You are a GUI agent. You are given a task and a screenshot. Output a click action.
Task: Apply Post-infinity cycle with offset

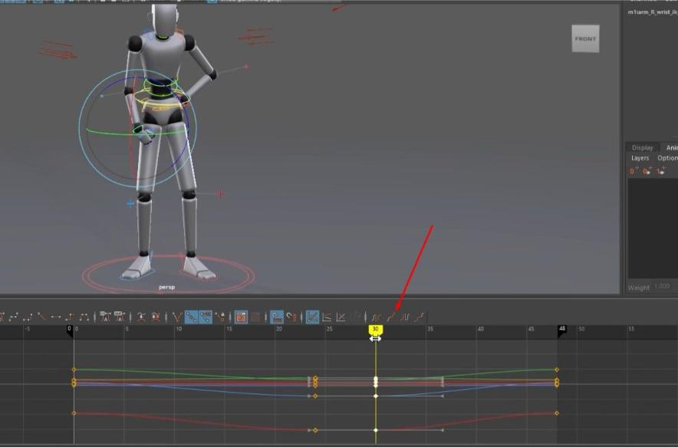point(420,317)
